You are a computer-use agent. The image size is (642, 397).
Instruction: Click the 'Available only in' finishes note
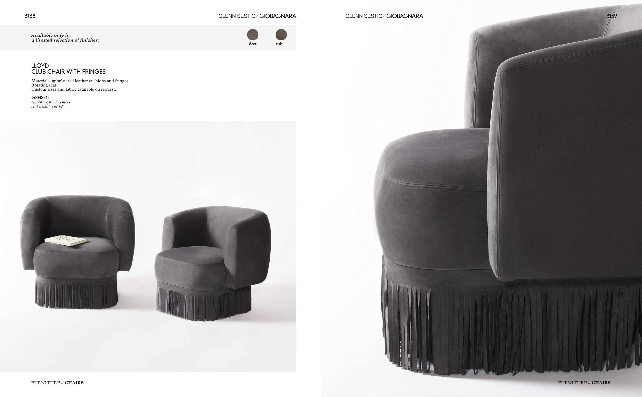[x=65, y=37]
